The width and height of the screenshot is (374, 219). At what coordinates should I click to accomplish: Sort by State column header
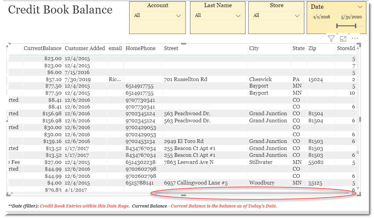click(299, 48)
